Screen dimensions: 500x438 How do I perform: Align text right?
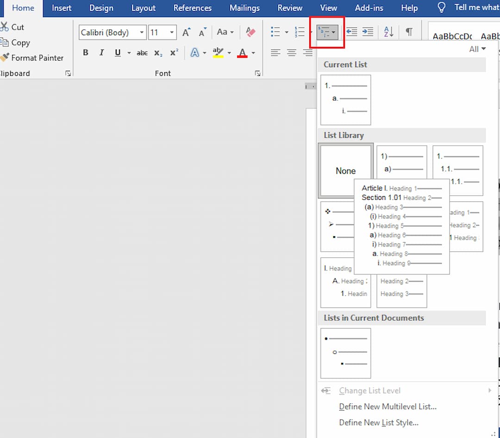(x=307, y=53)
